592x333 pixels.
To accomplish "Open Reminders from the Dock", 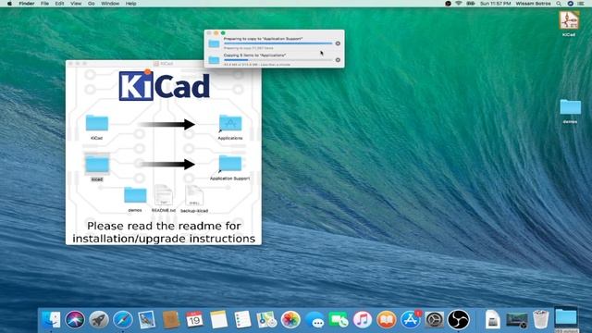I will [242, 320].
